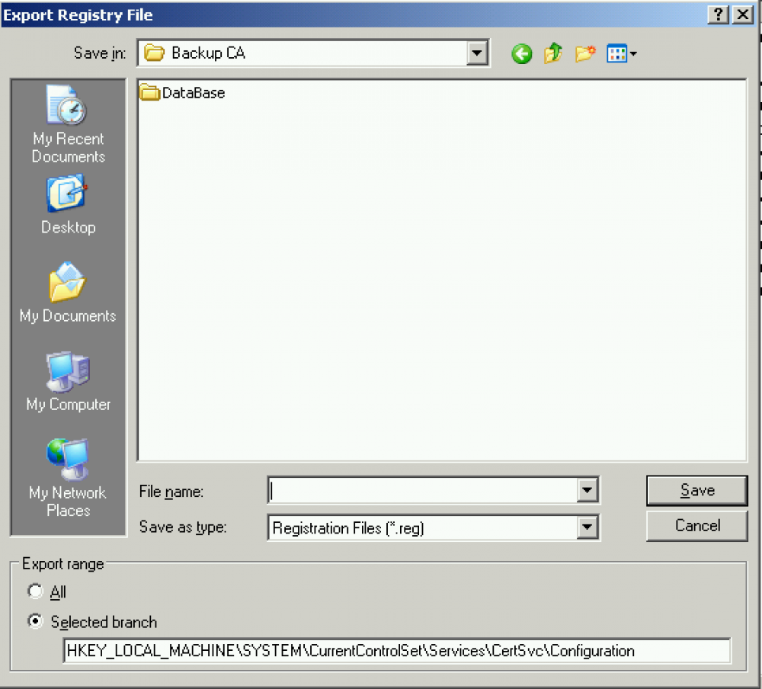Image resolution: width=762 pixels, height=689 pixels.
Task: Open My Documents in places bar
Action: point(68,293)
